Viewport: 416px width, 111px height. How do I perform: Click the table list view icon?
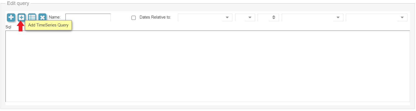32,17
